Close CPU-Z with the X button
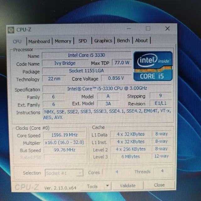The height and width of the screenshot is (201, 201). [167, 29]
